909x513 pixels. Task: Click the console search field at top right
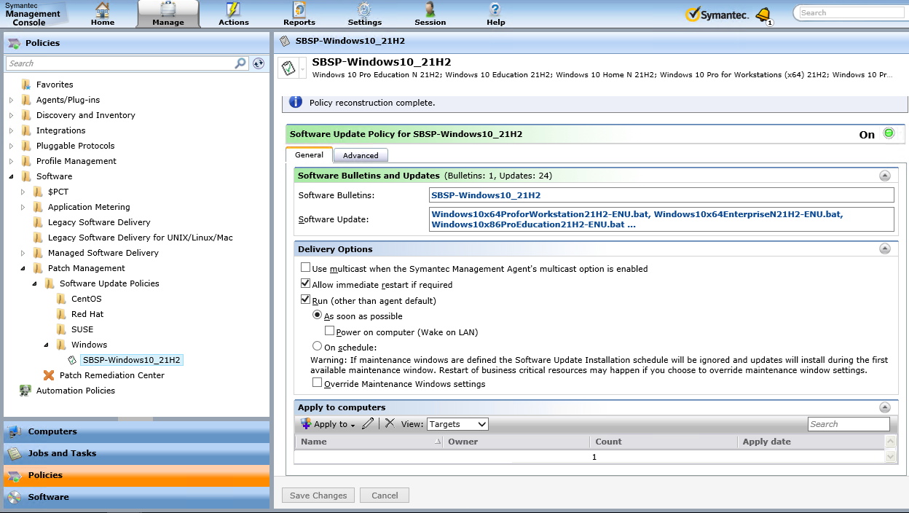[x=851, y=13]
